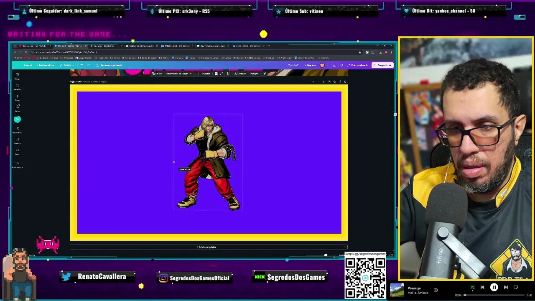This screenshot has height=301, width=535.
Task: Click the browser back arrow
Action: (15, 52)
